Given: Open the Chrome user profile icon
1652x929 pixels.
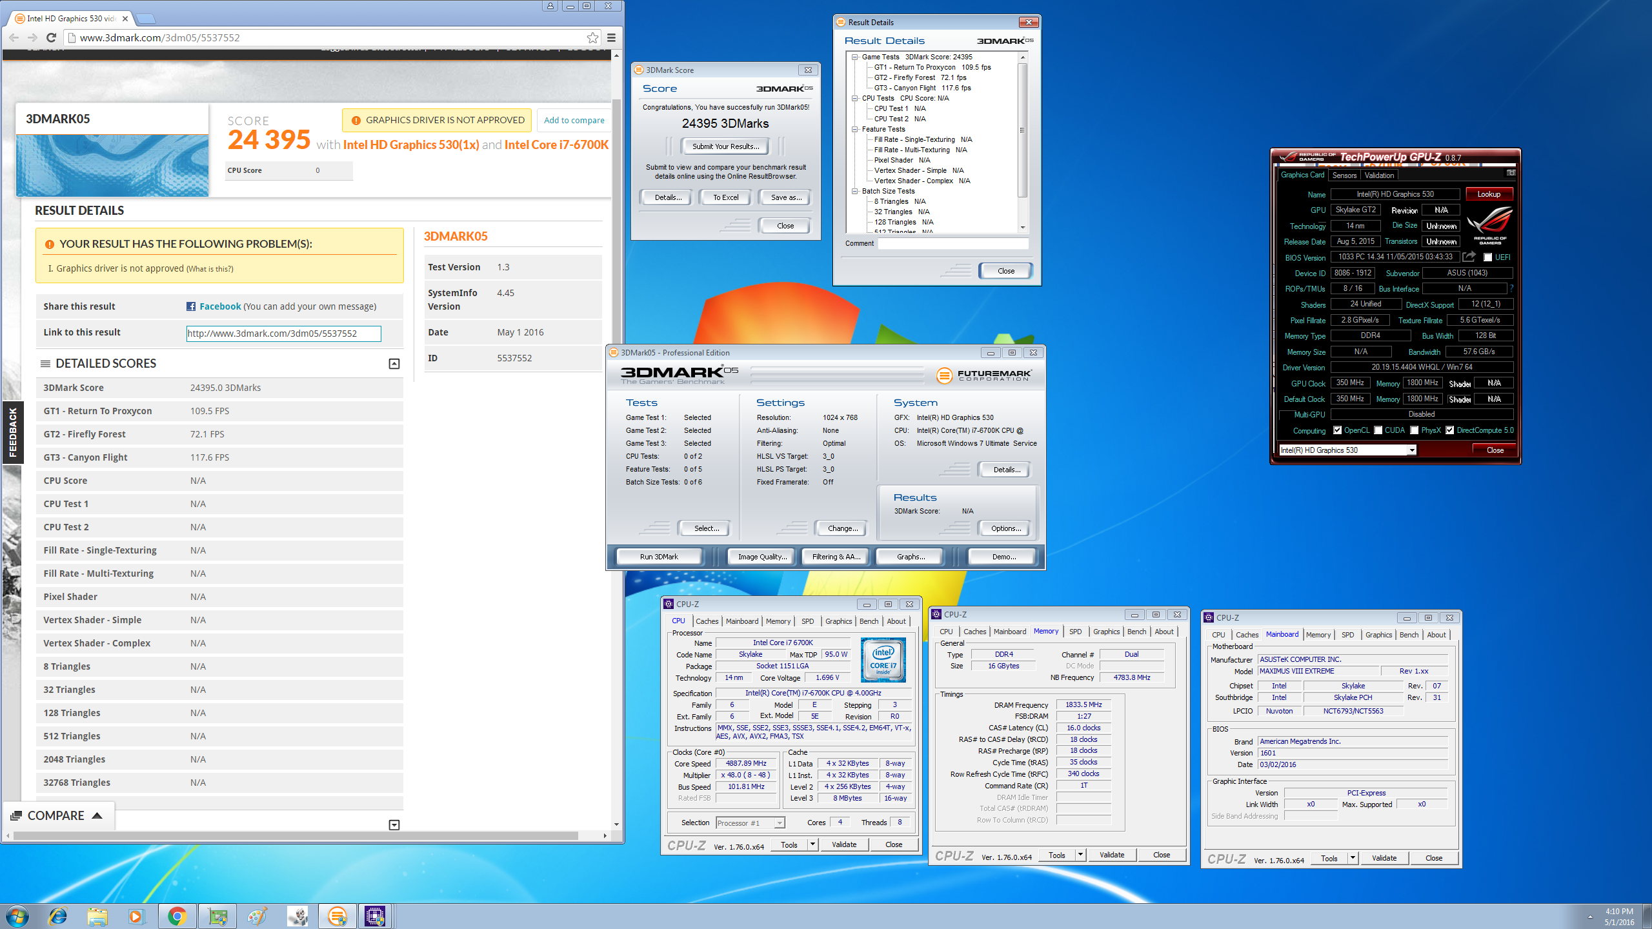Looking at the screenshot, I should 550,6.
